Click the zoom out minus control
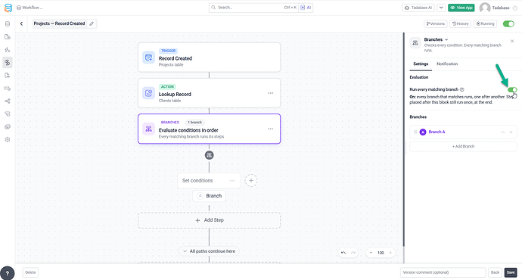This screenshot has width=522, height=280. 371,253
